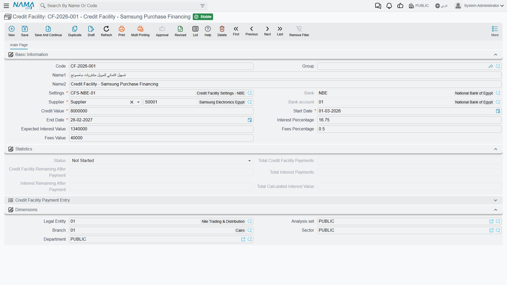Open System Administrator user menu

click(x=479, y=6)
